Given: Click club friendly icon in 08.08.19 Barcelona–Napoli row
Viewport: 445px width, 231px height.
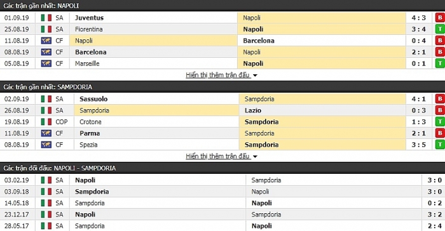Looking at the screenshot, I should click(46, 52).
